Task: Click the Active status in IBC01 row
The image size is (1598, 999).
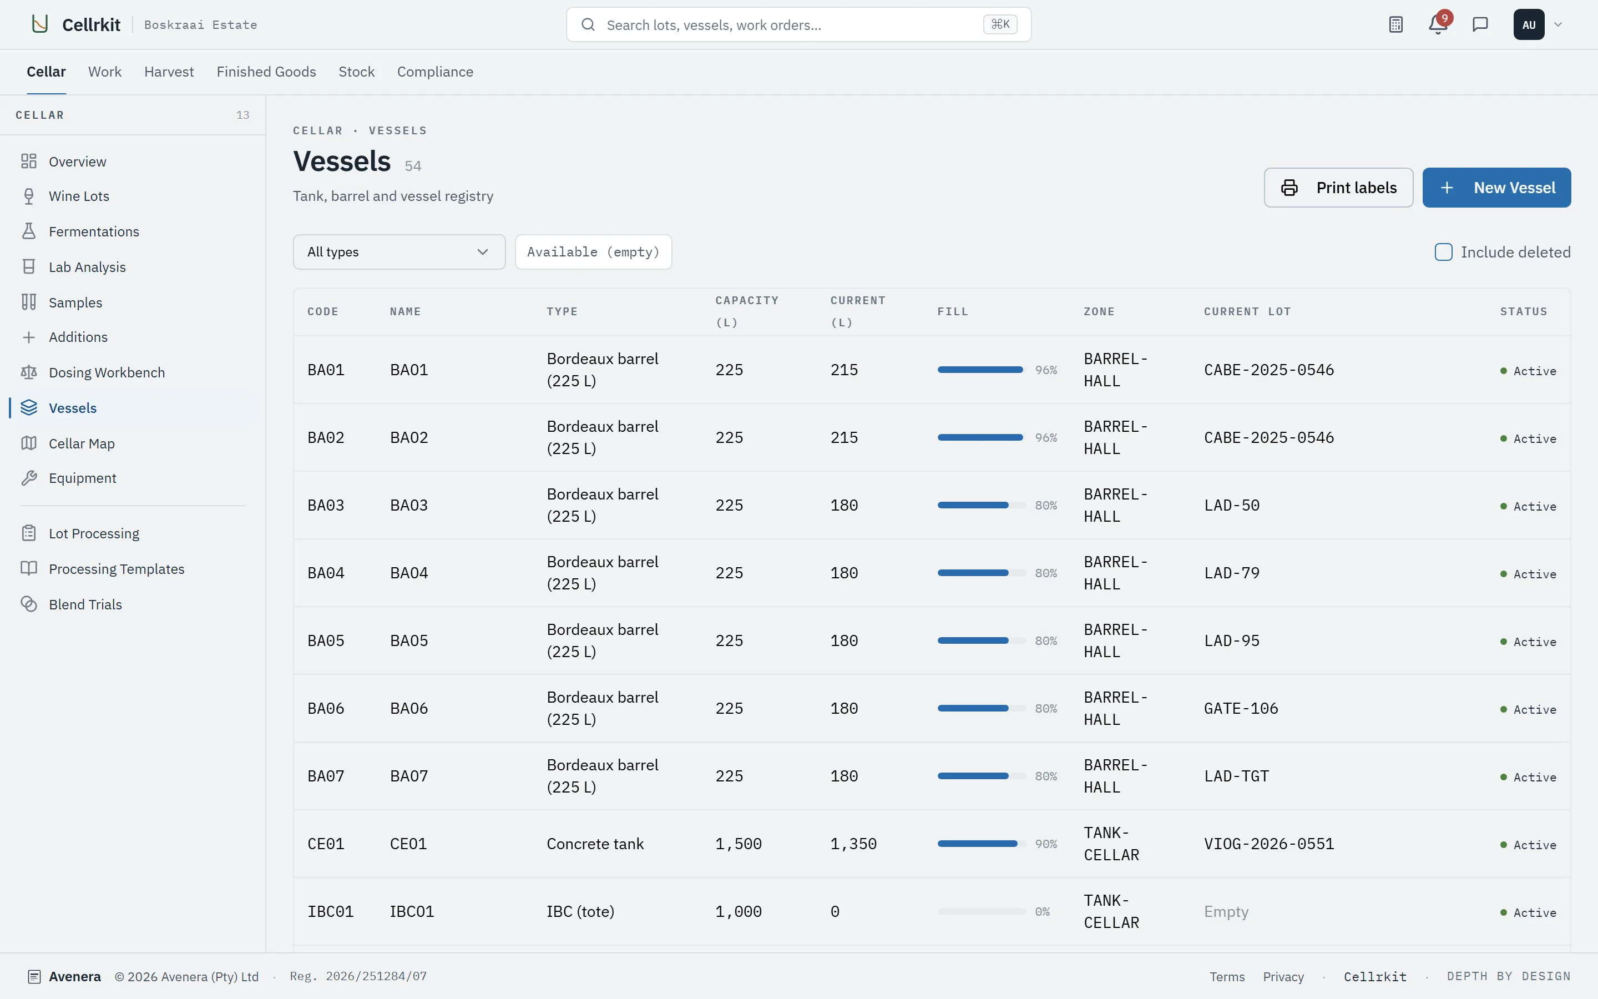Action: click(1528, 912)
